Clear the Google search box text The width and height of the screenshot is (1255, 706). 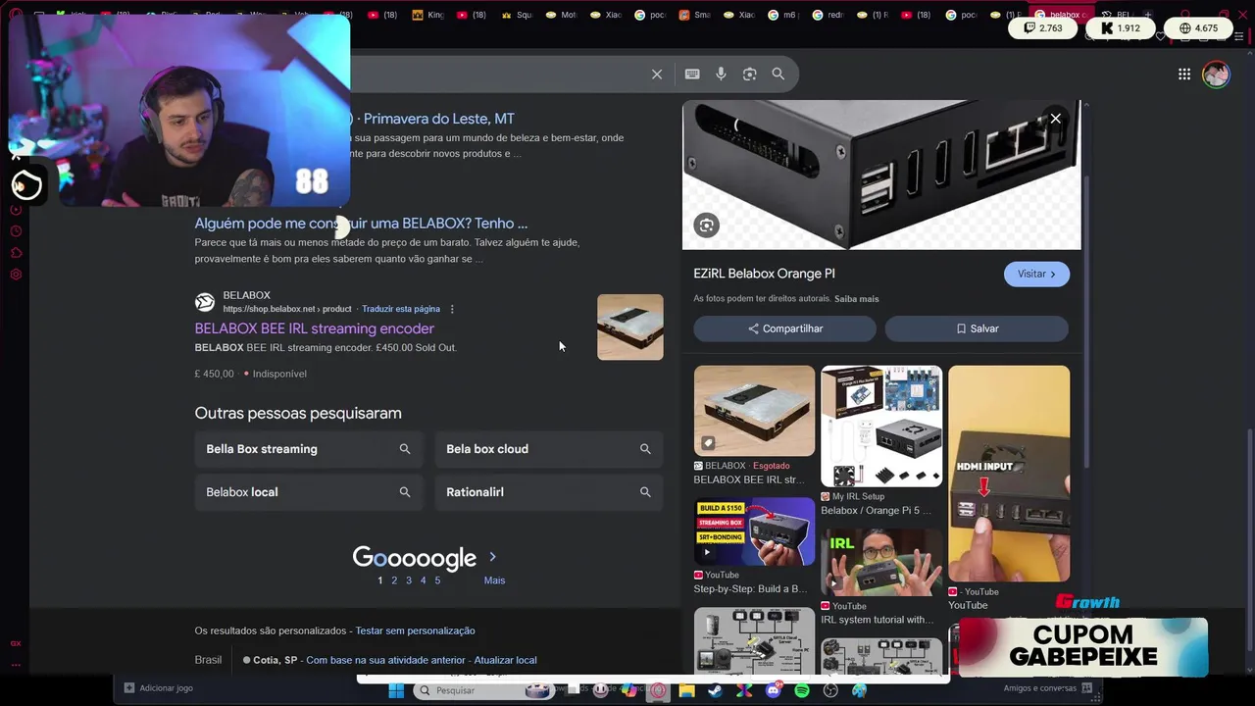coord(657,75)
